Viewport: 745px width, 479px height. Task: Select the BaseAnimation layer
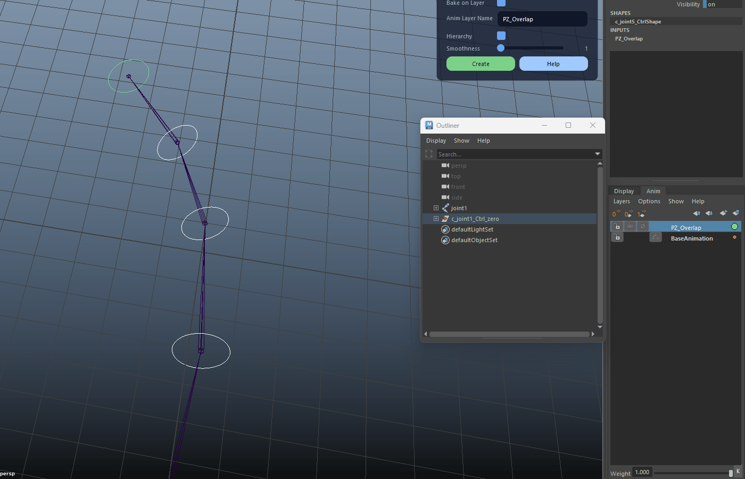click(692, 238)
